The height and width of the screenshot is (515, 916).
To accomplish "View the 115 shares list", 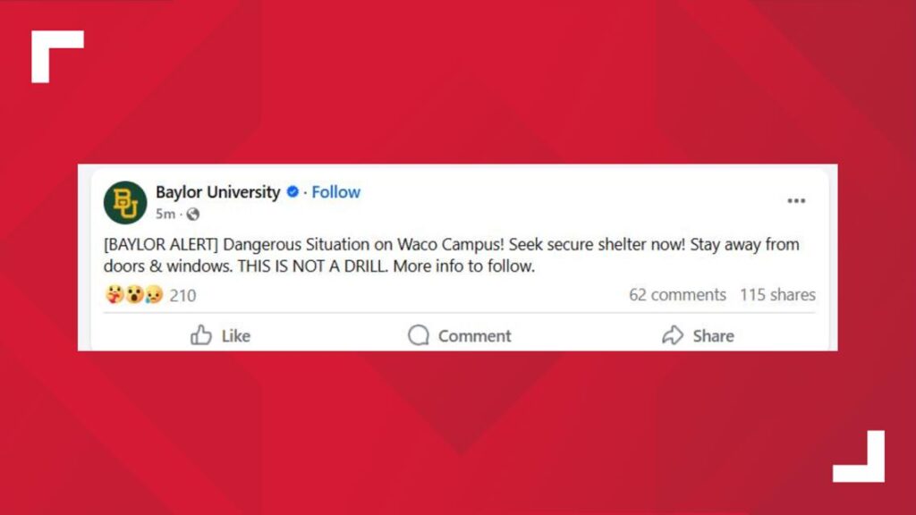I will coord(777,295).
